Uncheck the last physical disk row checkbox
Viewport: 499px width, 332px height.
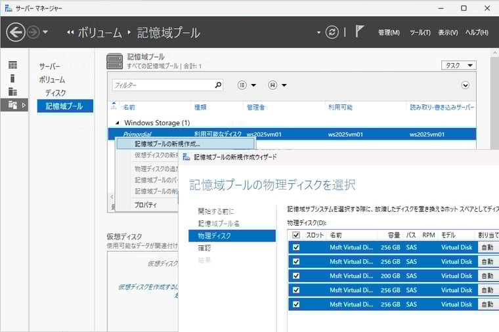(296, 304)
